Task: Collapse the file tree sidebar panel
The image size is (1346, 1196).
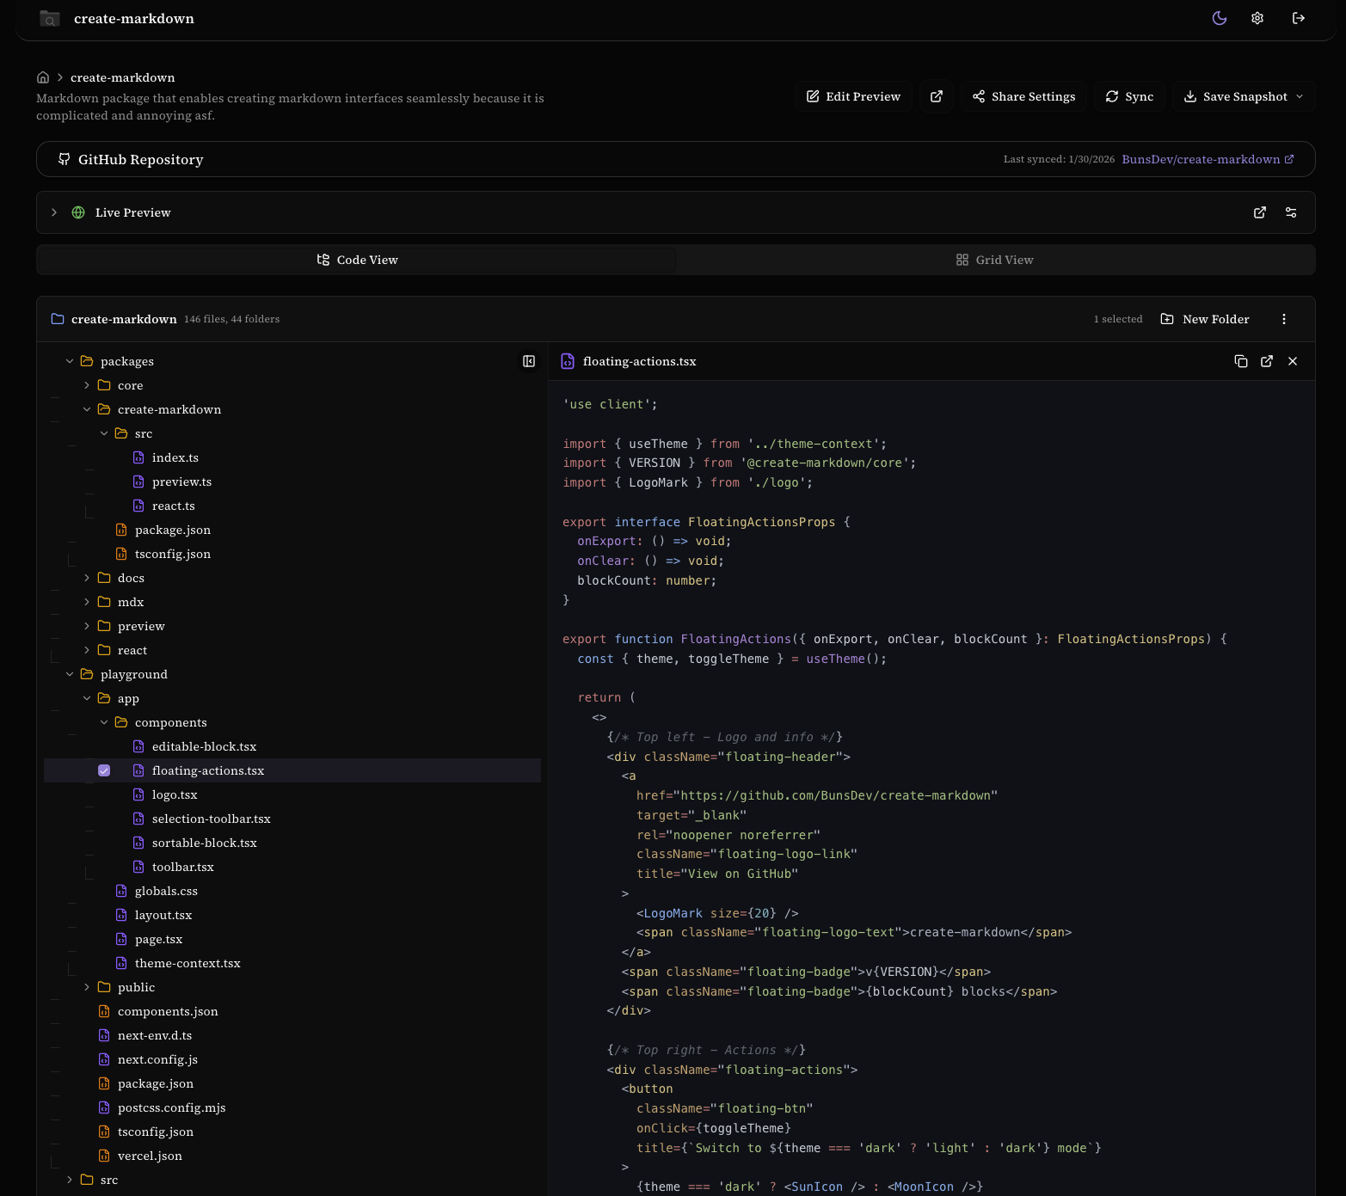Action: click(529, 361)
